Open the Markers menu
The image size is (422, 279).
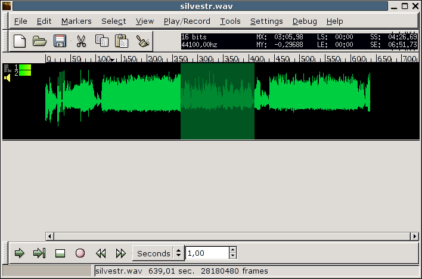tap(76, 21)
